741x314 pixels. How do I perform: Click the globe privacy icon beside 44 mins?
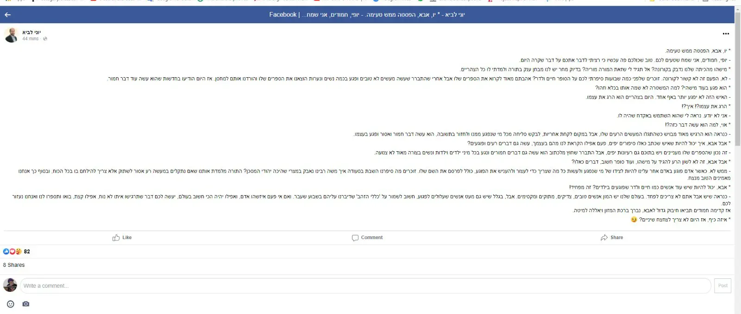pyautogui.click(x=45, y=39)
